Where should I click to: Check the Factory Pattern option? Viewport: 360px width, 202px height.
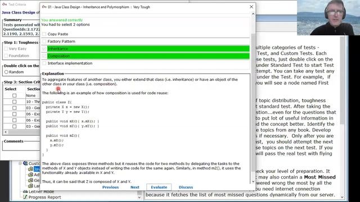(x=44, y=41)
